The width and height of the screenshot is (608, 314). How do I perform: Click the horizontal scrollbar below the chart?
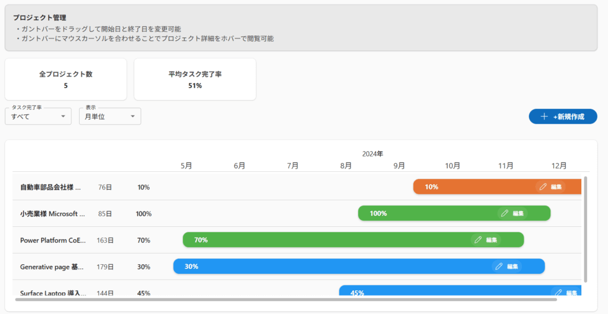(x=285, y=300)
